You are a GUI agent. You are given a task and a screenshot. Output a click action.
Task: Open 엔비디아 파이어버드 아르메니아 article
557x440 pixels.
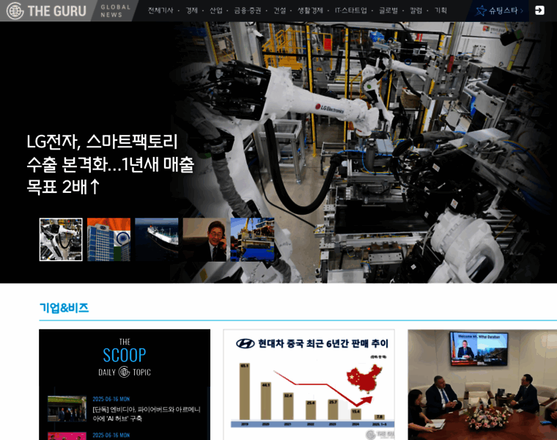pos(147,414)
